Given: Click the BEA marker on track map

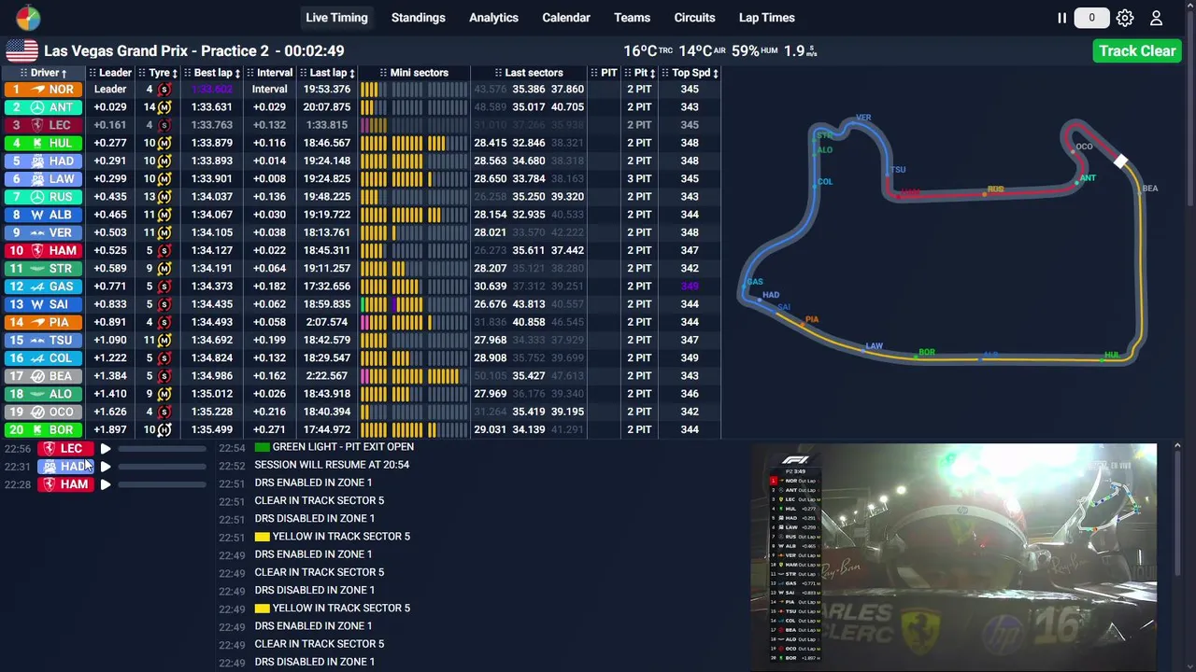Looking at the screenshot, I should point(1149,189).
